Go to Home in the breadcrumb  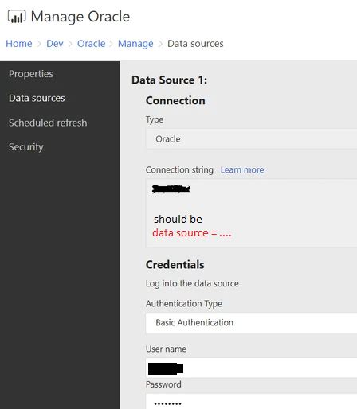(19, 44)
